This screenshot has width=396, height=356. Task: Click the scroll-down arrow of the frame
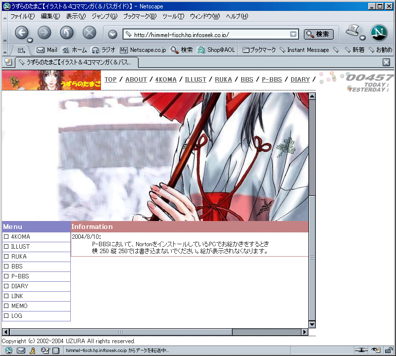click(x=312, y=324)
